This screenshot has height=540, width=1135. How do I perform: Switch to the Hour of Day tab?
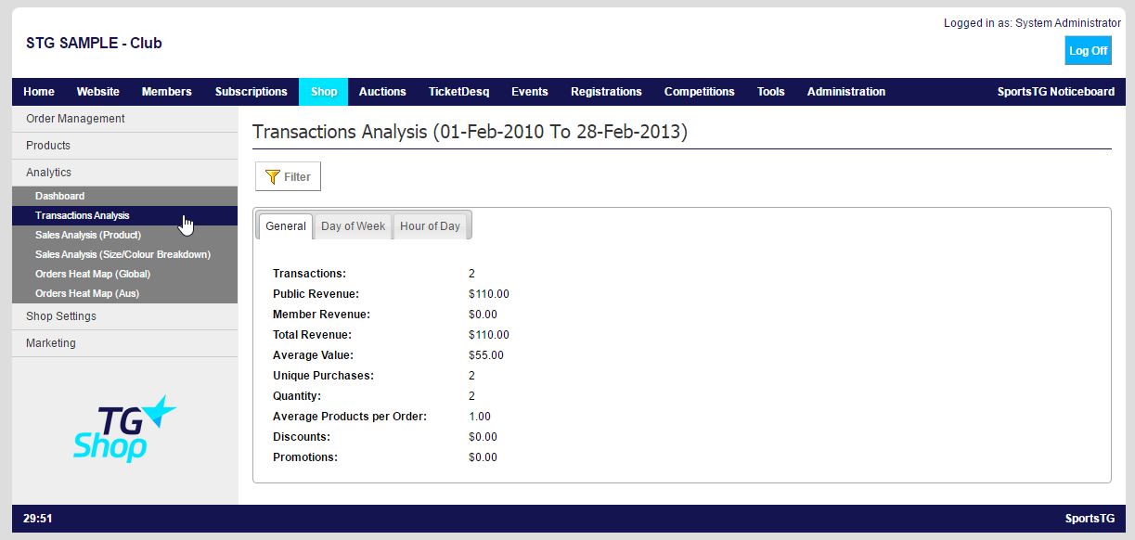pos(431,226)
